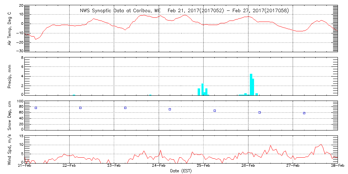Click the snow depth marker for 21-Feb

(36, 108)
